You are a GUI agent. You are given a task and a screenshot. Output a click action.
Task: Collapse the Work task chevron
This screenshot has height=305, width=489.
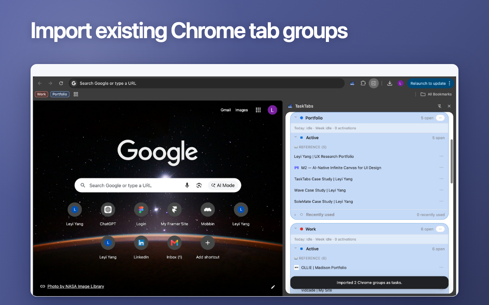pos(295,229)
